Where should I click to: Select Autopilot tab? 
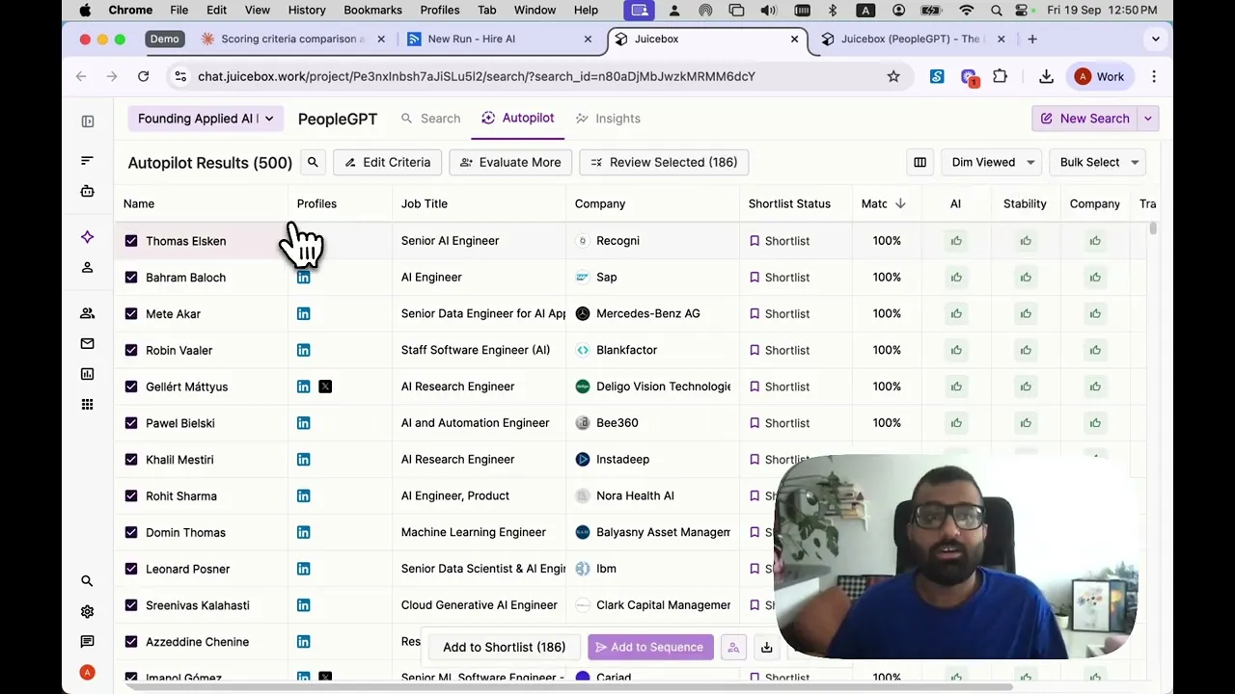pyautogui.click(x=518, y=118)
